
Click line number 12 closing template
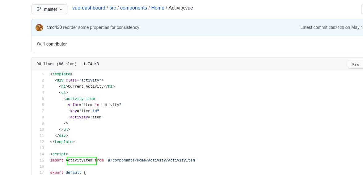(x=42, y=142)
